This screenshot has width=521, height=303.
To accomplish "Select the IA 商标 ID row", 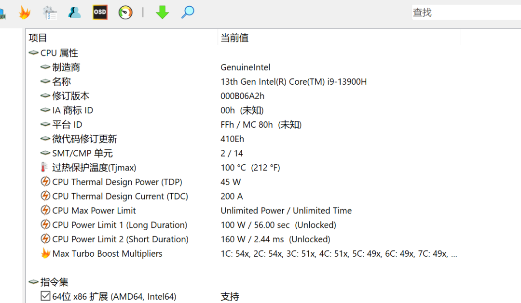I will coord(72,110).
